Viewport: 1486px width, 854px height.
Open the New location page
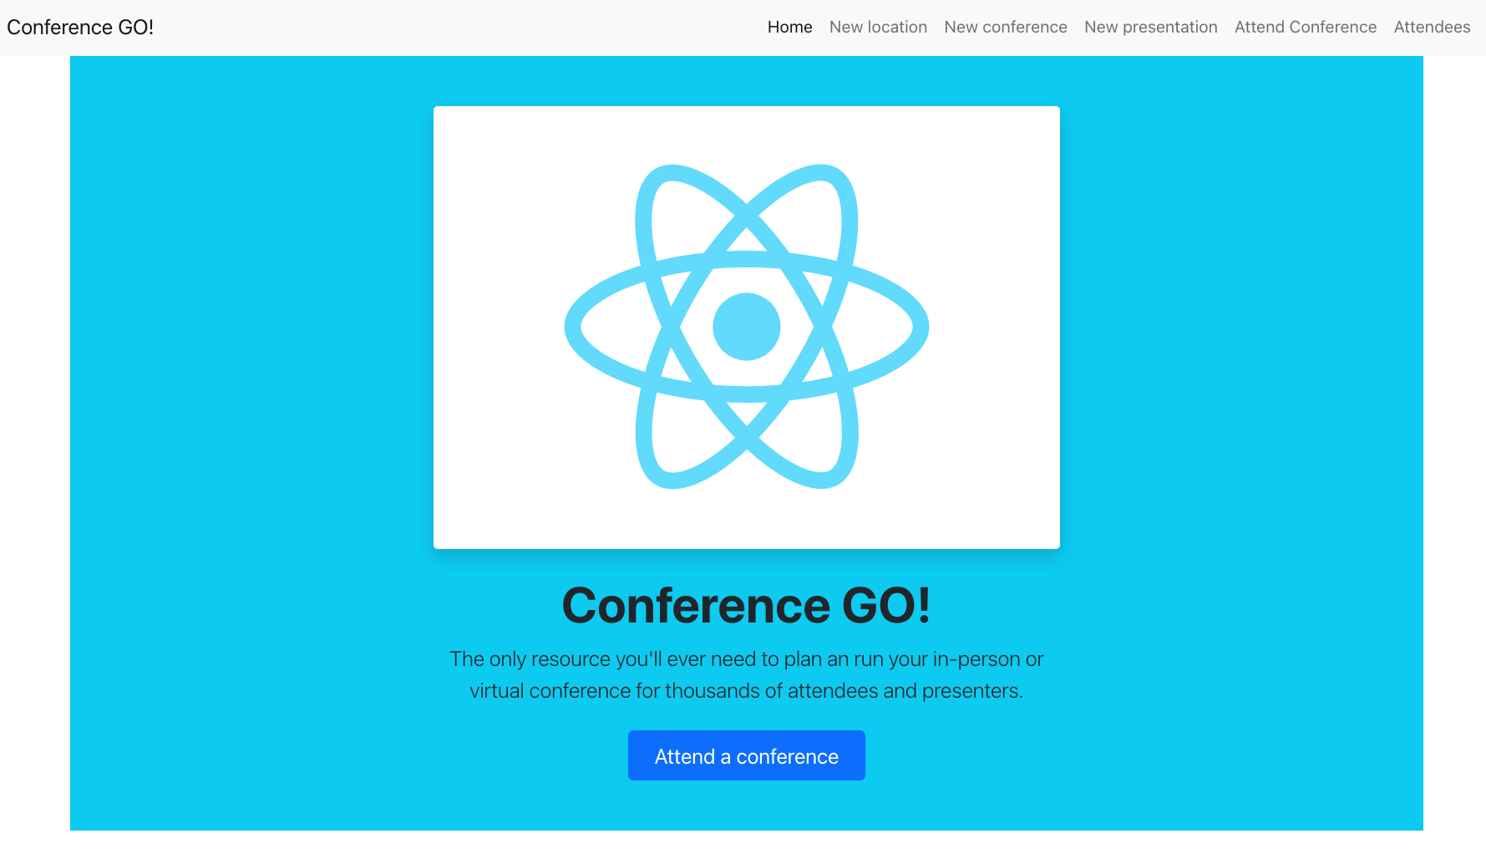pos(878,27)
